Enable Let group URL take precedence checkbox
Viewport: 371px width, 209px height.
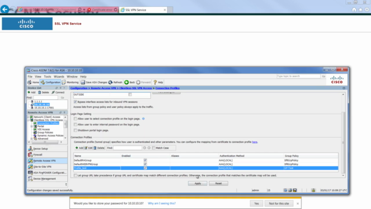(75, 175)
